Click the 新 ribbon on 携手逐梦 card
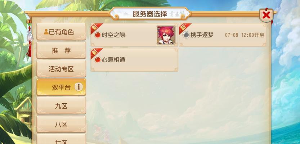 pyautogui.click(x=184, y=28)
